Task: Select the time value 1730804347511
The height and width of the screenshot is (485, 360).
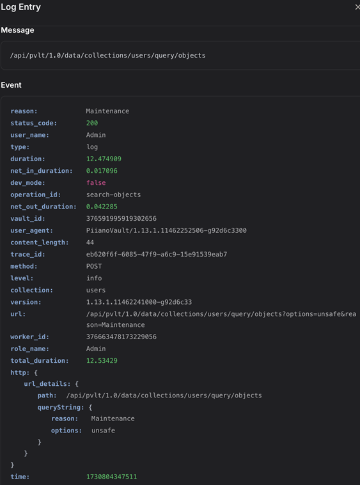Action: (x=111, y=477)
